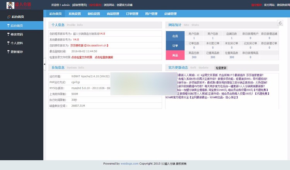Click the 商品总数 value 300
The image size is (290, 170).
(194, 57)
